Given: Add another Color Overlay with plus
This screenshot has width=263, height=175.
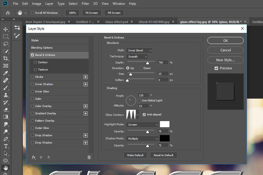Looking at the screenshot, I should (x=86, y=106).
